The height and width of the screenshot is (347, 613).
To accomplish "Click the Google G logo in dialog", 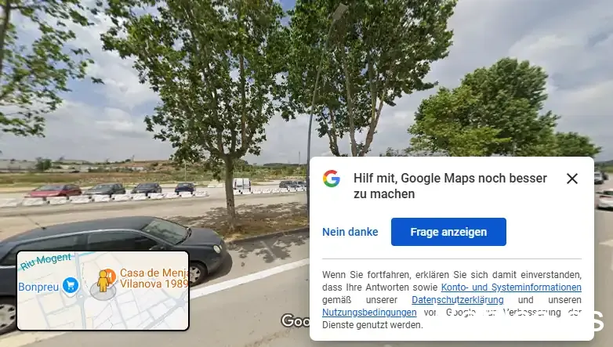I will point(331,179).
